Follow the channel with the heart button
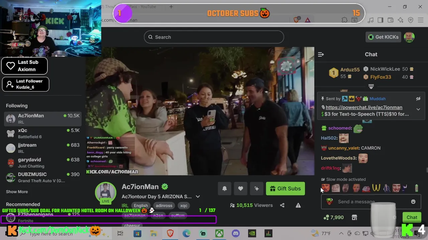This screenshot has width=428, height=240. 241,189
